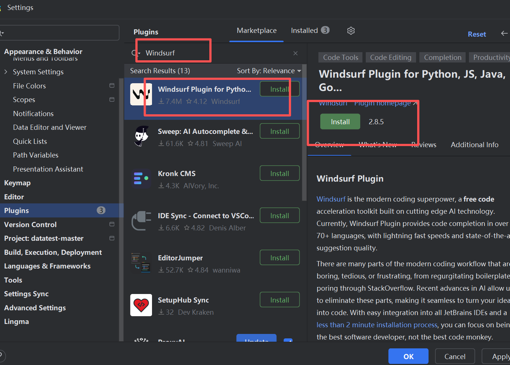510x365 pixels.
Task: Click the project-level icon beside Project: datatest-master
Action: 112,238
